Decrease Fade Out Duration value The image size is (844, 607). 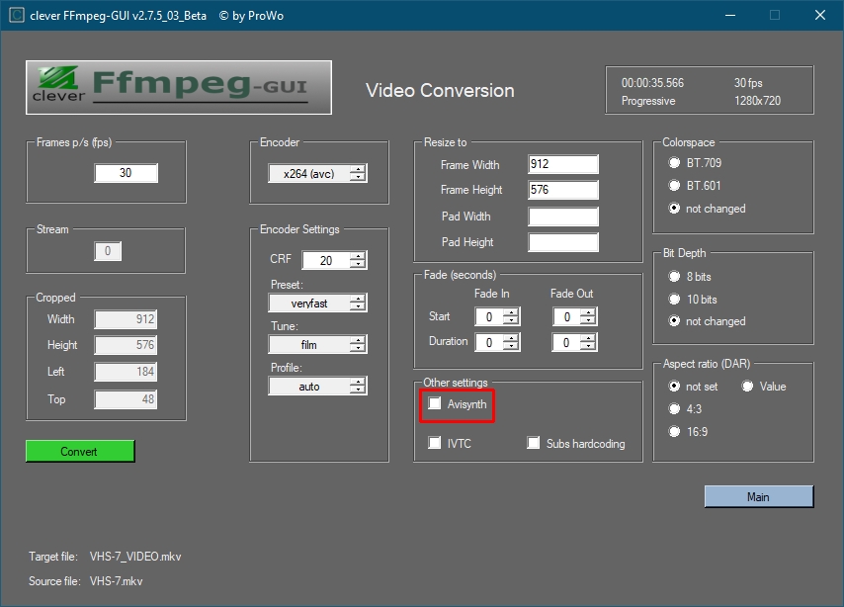588,346
